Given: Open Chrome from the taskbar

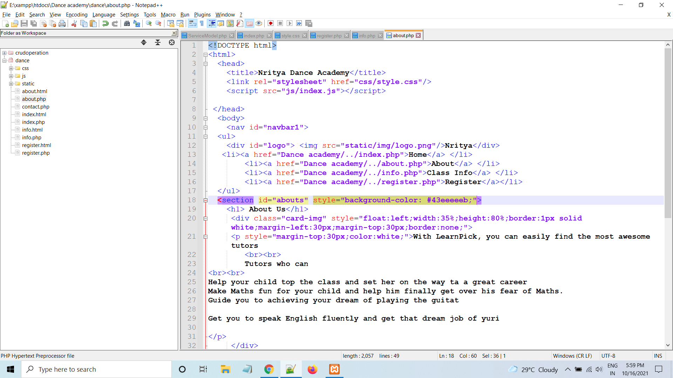Looking at the screenshot, I should [269, 369].
